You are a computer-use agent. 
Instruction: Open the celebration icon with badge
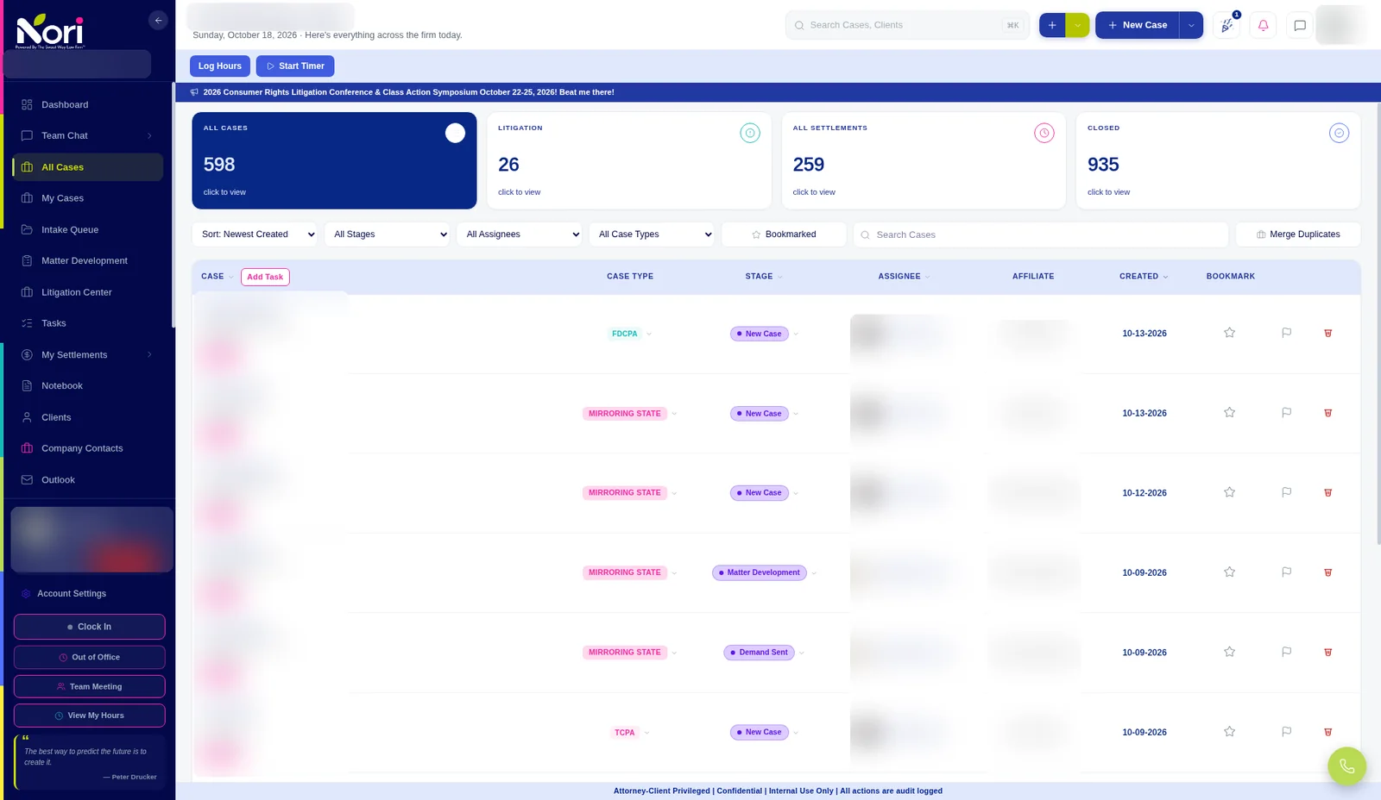coord(1227,25)
